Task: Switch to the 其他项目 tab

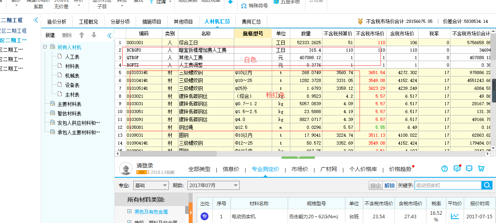Action: [183, 22]
